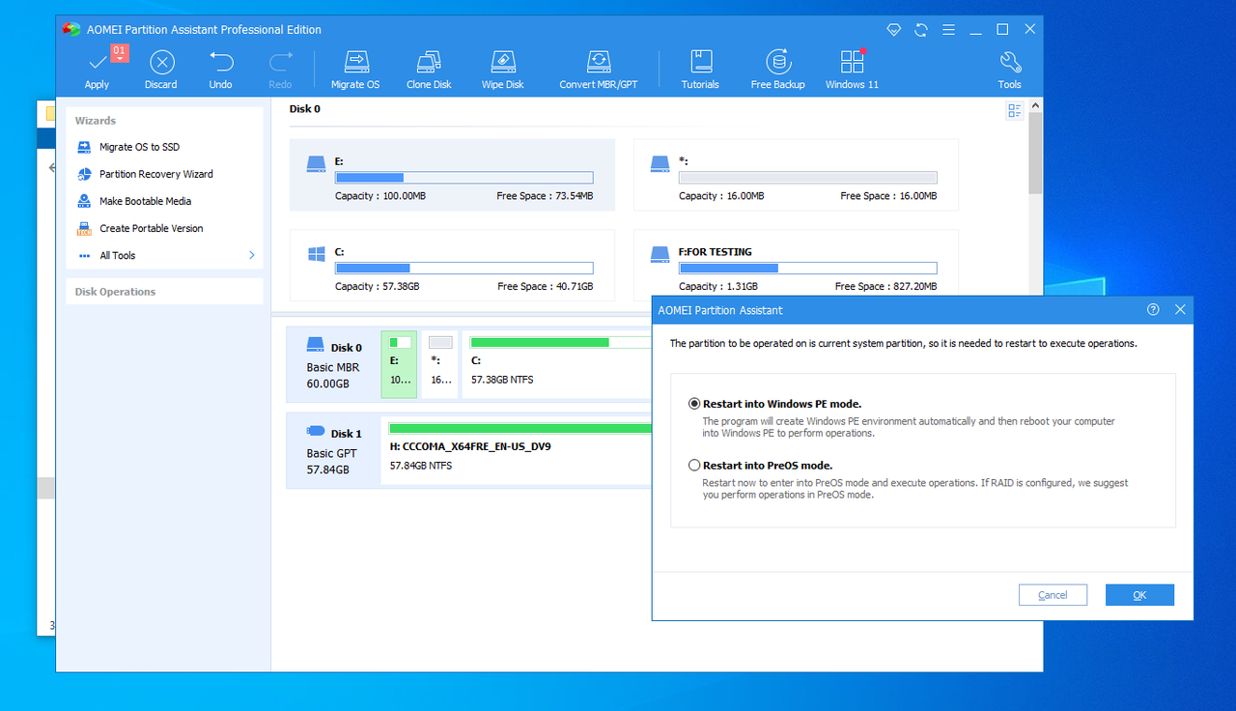Close the AOMEI restart dialog
1236x711 pixels.
click(1180, 310)
